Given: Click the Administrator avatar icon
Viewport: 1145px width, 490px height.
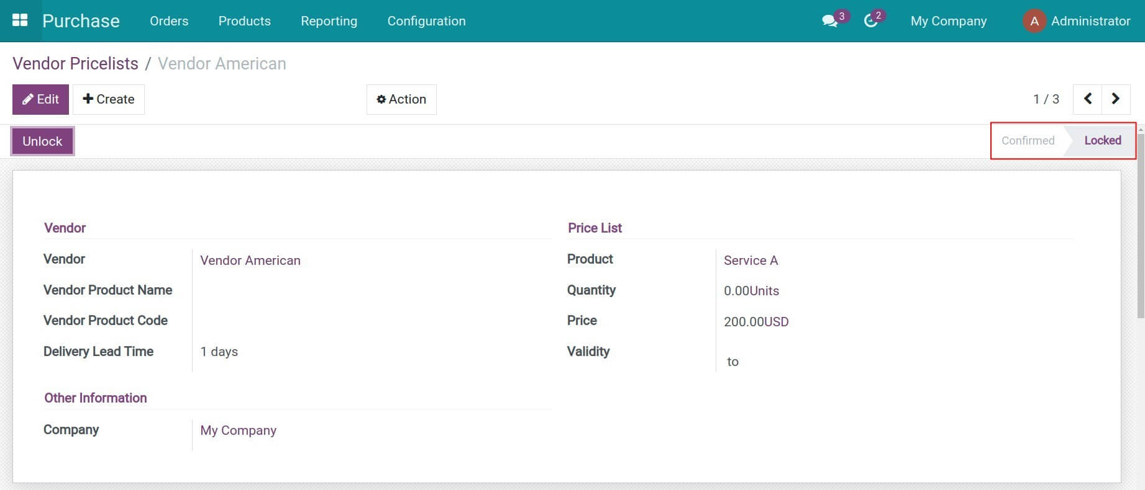Looking at the screenshot, I should point(1034,21).
